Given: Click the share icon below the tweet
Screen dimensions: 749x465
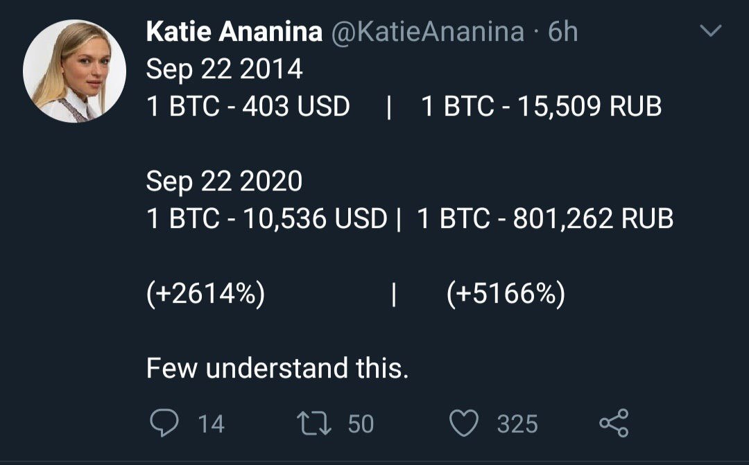Looking at the screenshot, I should (613, 423).
